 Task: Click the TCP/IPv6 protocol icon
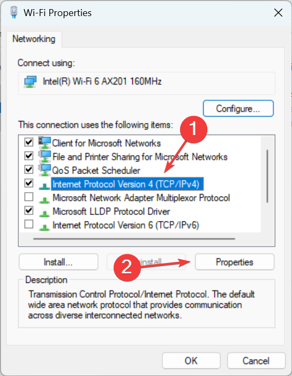pyautogui.click(x=44, y=227)
